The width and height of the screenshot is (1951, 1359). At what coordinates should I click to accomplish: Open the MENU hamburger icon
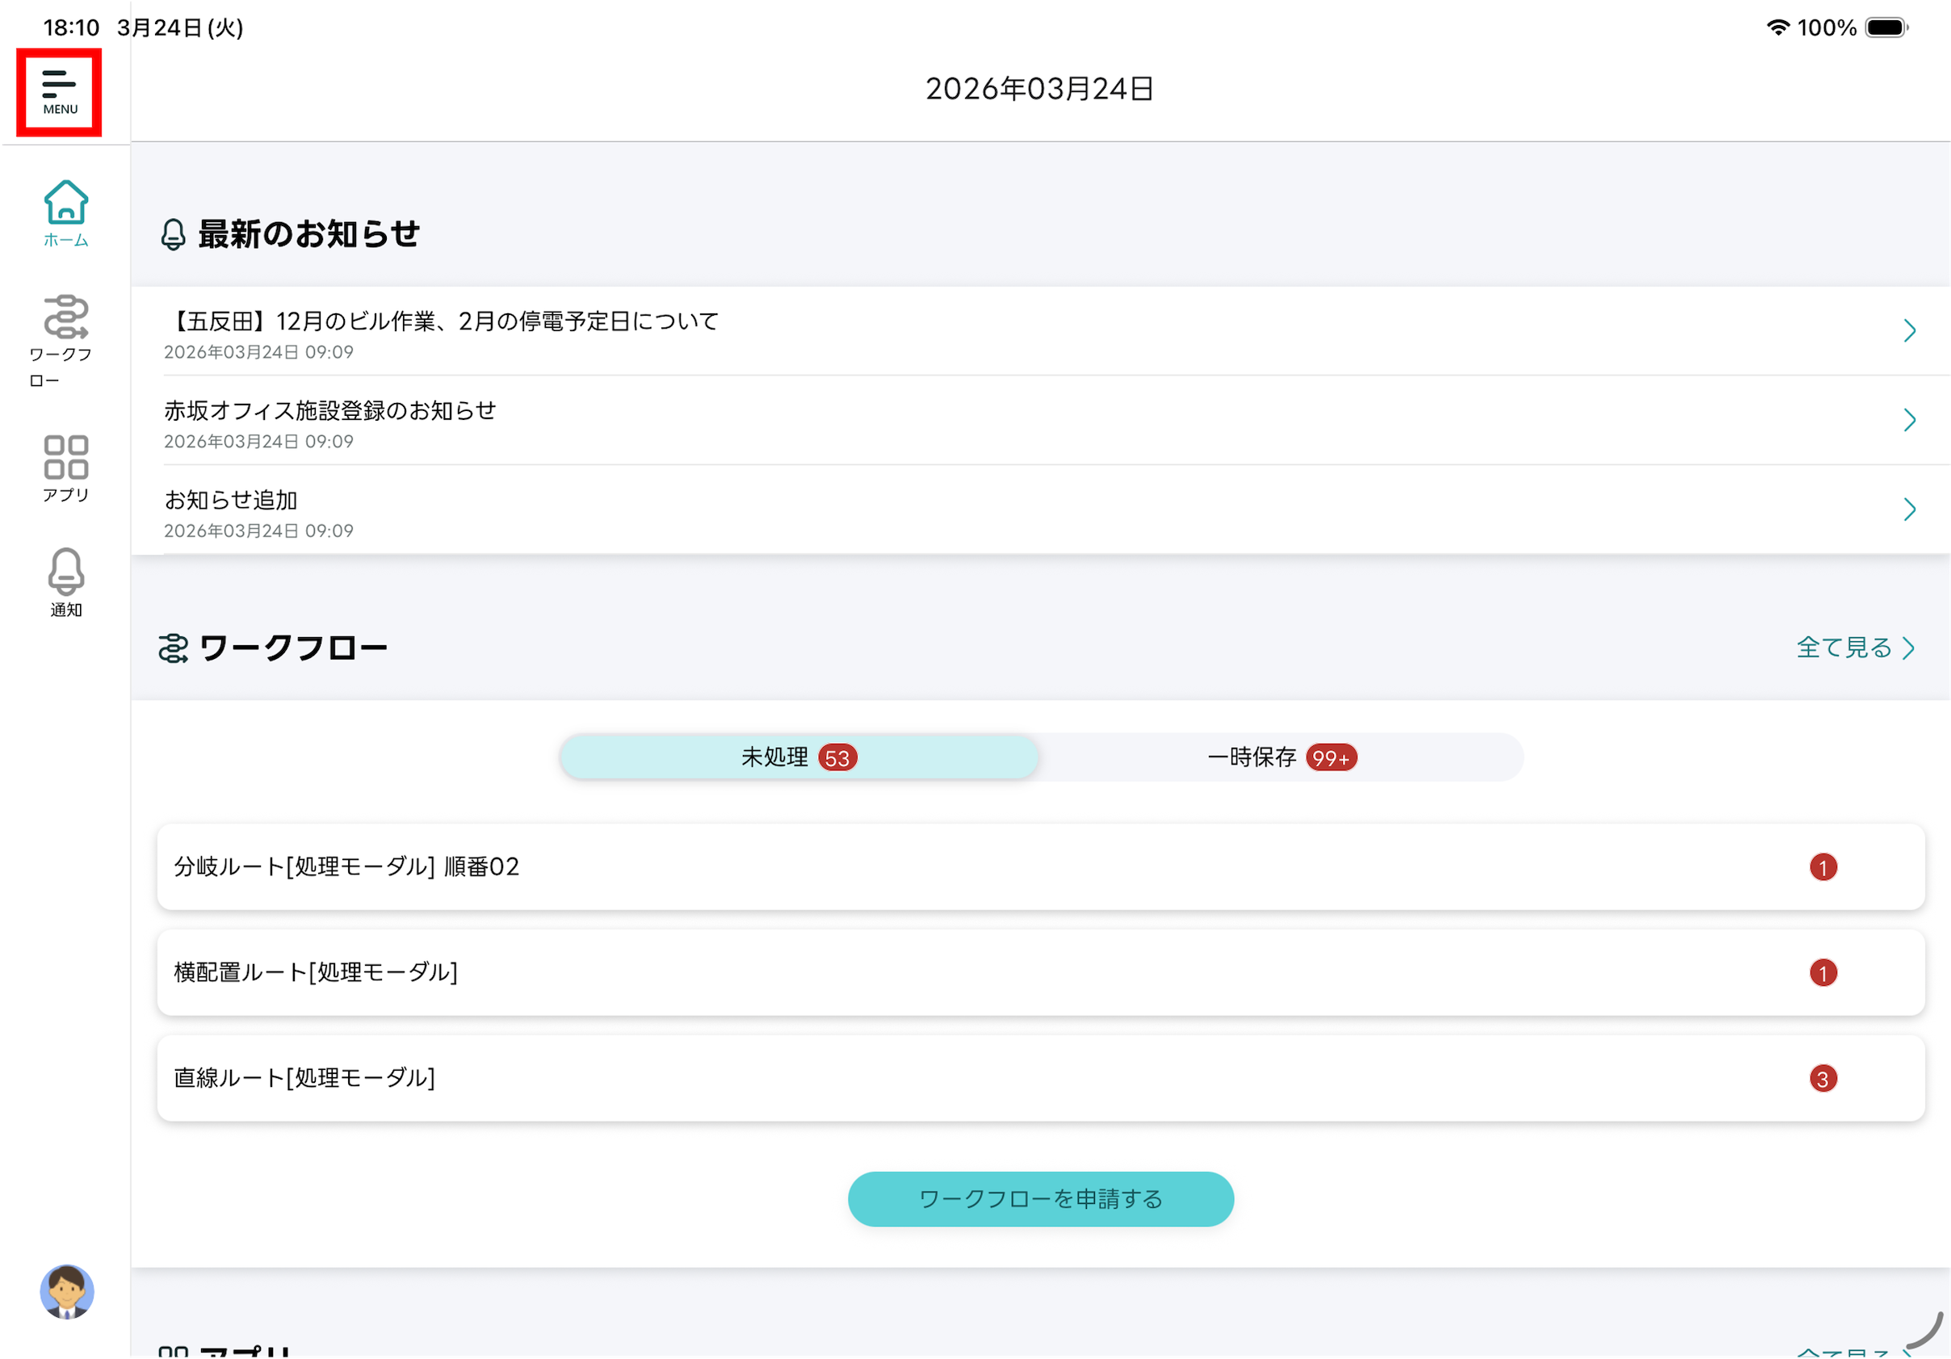(60, 92)
